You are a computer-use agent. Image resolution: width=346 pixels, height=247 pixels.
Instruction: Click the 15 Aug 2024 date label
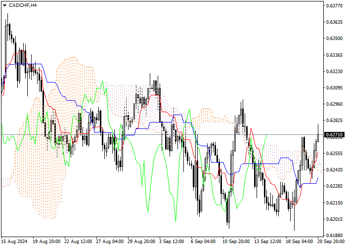click(x=14, y=242)
